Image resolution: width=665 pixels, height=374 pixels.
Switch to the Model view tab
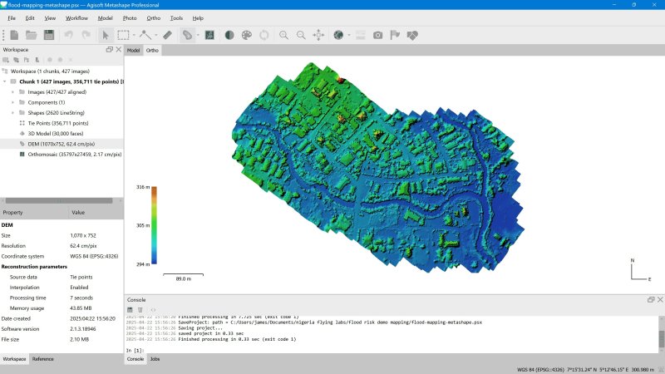coord(133,51)
